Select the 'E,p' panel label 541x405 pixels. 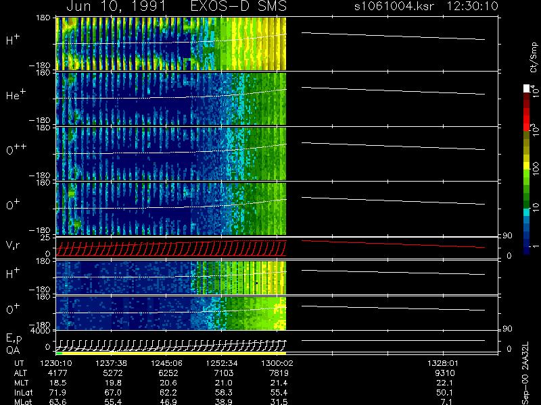[x=14, y=339]
